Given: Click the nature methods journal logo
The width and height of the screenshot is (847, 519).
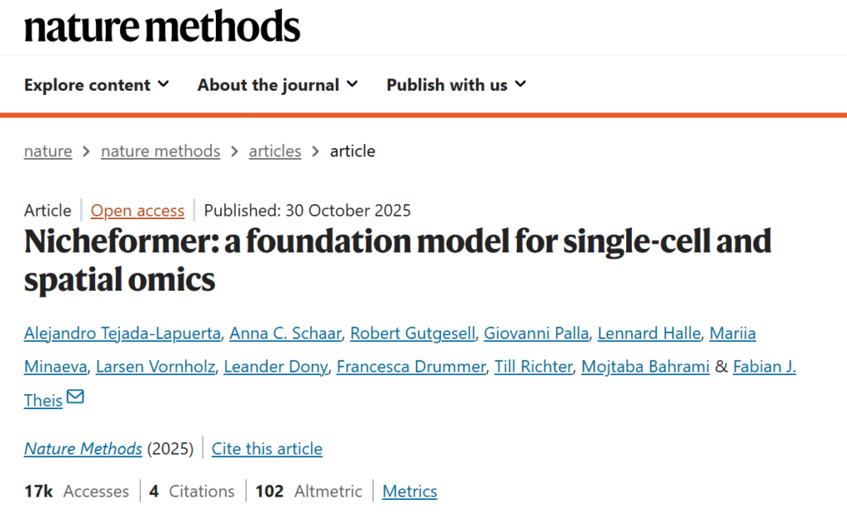Looking at the screenshot, I should 162,27.
